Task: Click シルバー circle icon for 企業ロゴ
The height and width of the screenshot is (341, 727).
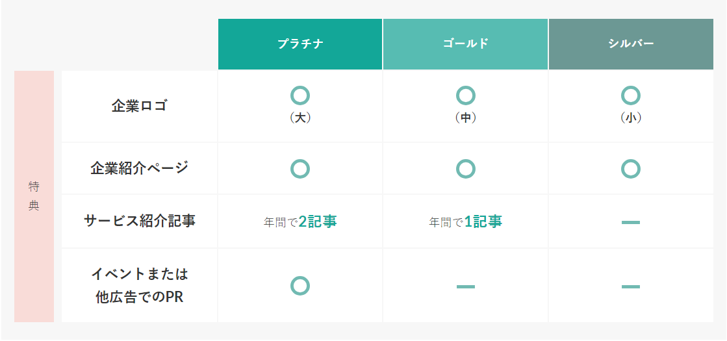Action: 631,95
